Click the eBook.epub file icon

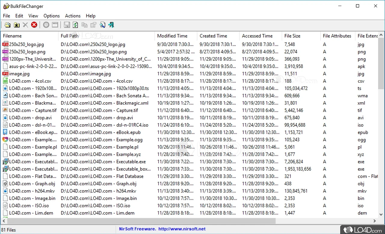click(5, 132)
